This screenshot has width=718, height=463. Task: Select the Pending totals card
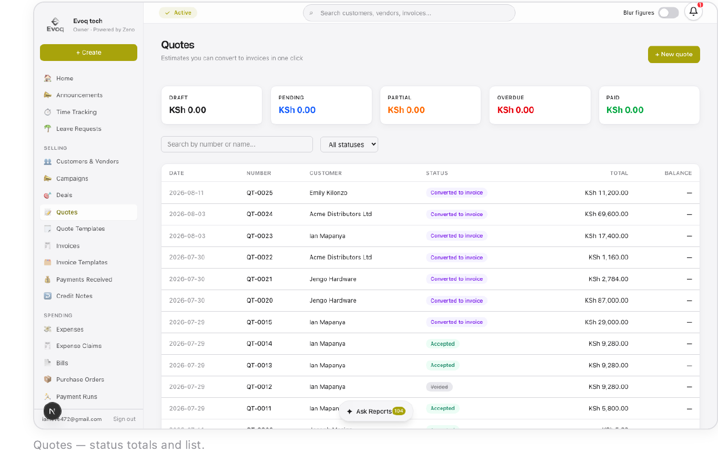[321, 105]
